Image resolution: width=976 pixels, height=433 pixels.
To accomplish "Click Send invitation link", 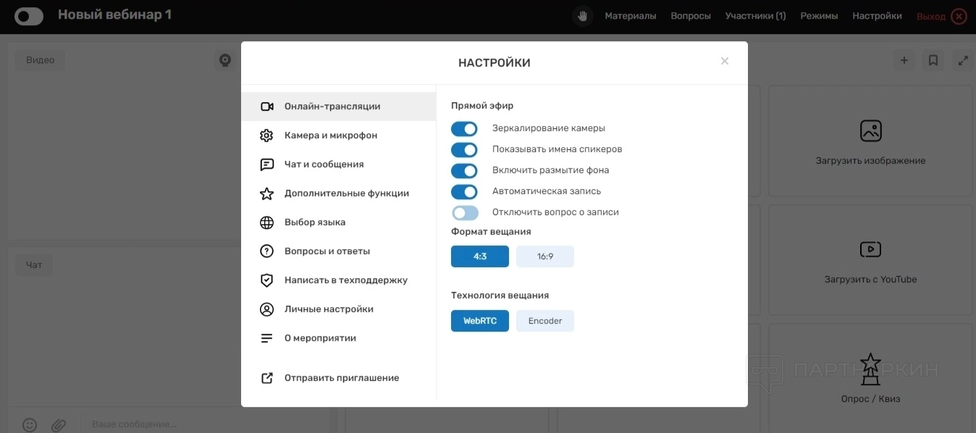I will click(341, 378).
